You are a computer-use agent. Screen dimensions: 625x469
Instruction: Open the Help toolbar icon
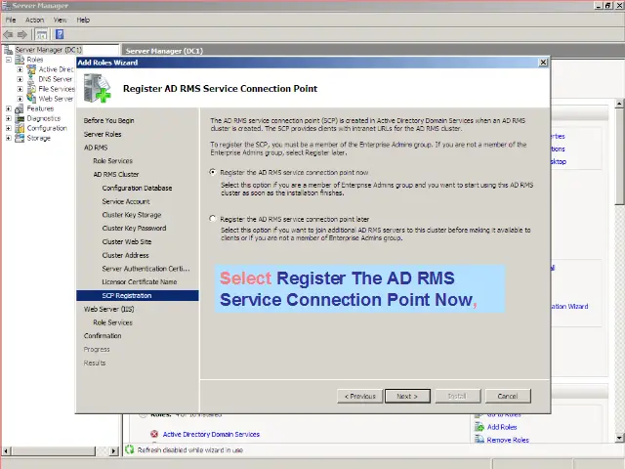tap(60, 35)
